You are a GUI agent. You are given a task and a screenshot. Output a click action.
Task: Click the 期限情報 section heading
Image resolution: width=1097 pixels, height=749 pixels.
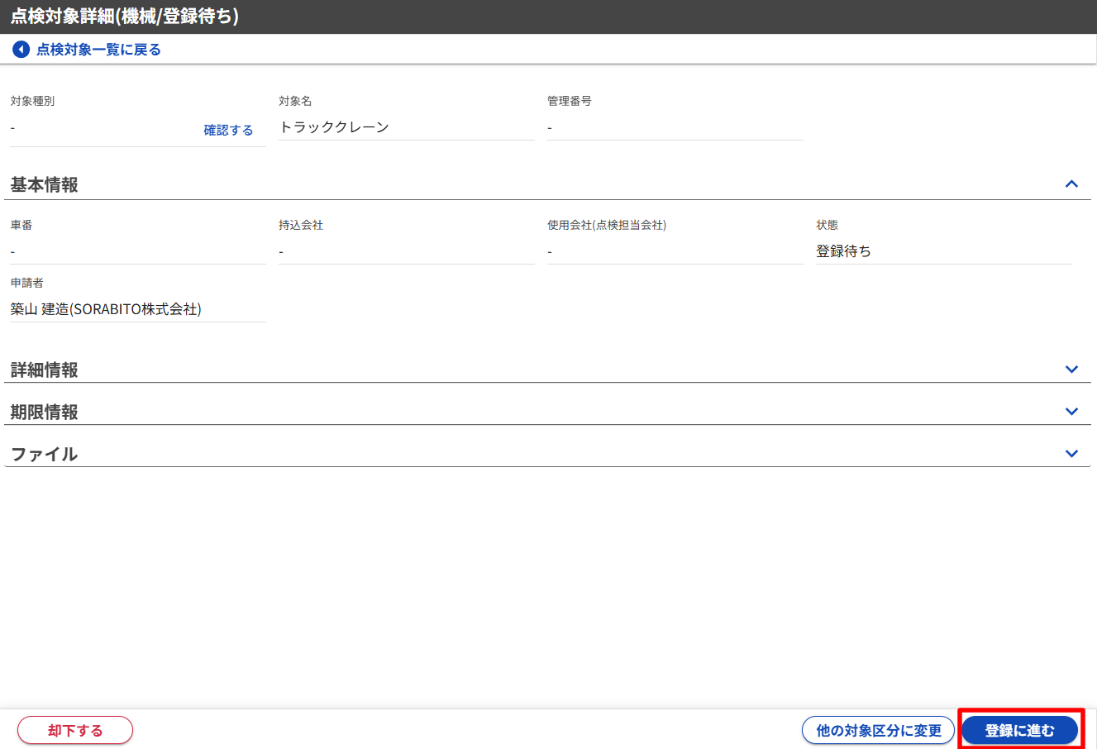(44, 413)
